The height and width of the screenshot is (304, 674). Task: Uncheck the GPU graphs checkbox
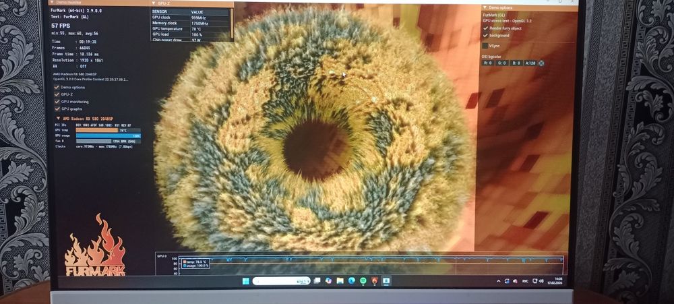pos(57,109)
